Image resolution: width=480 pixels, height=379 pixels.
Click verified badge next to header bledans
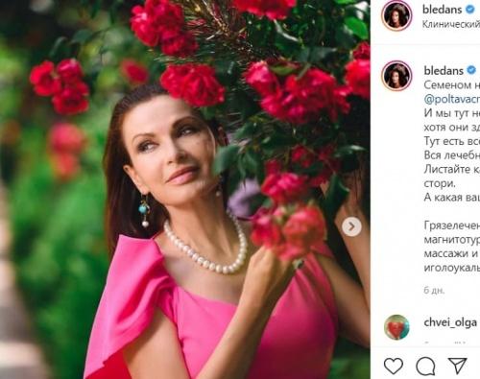(470, 10)
